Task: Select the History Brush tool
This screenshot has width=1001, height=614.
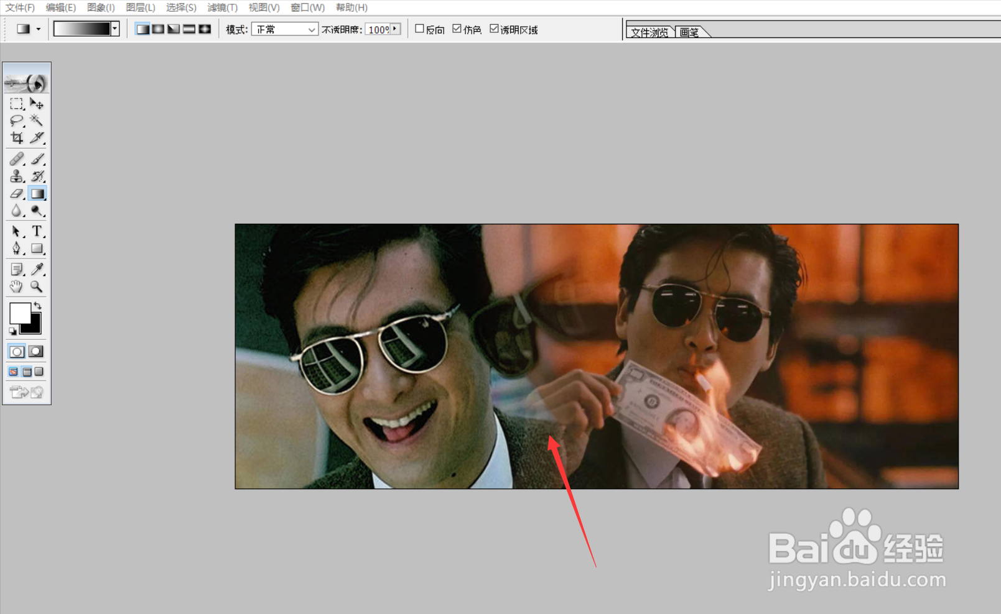Action: pos(37,176)
